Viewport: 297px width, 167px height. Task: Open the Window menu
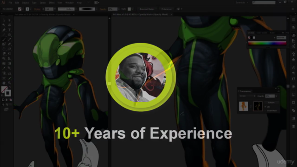[x=70, y=3]
